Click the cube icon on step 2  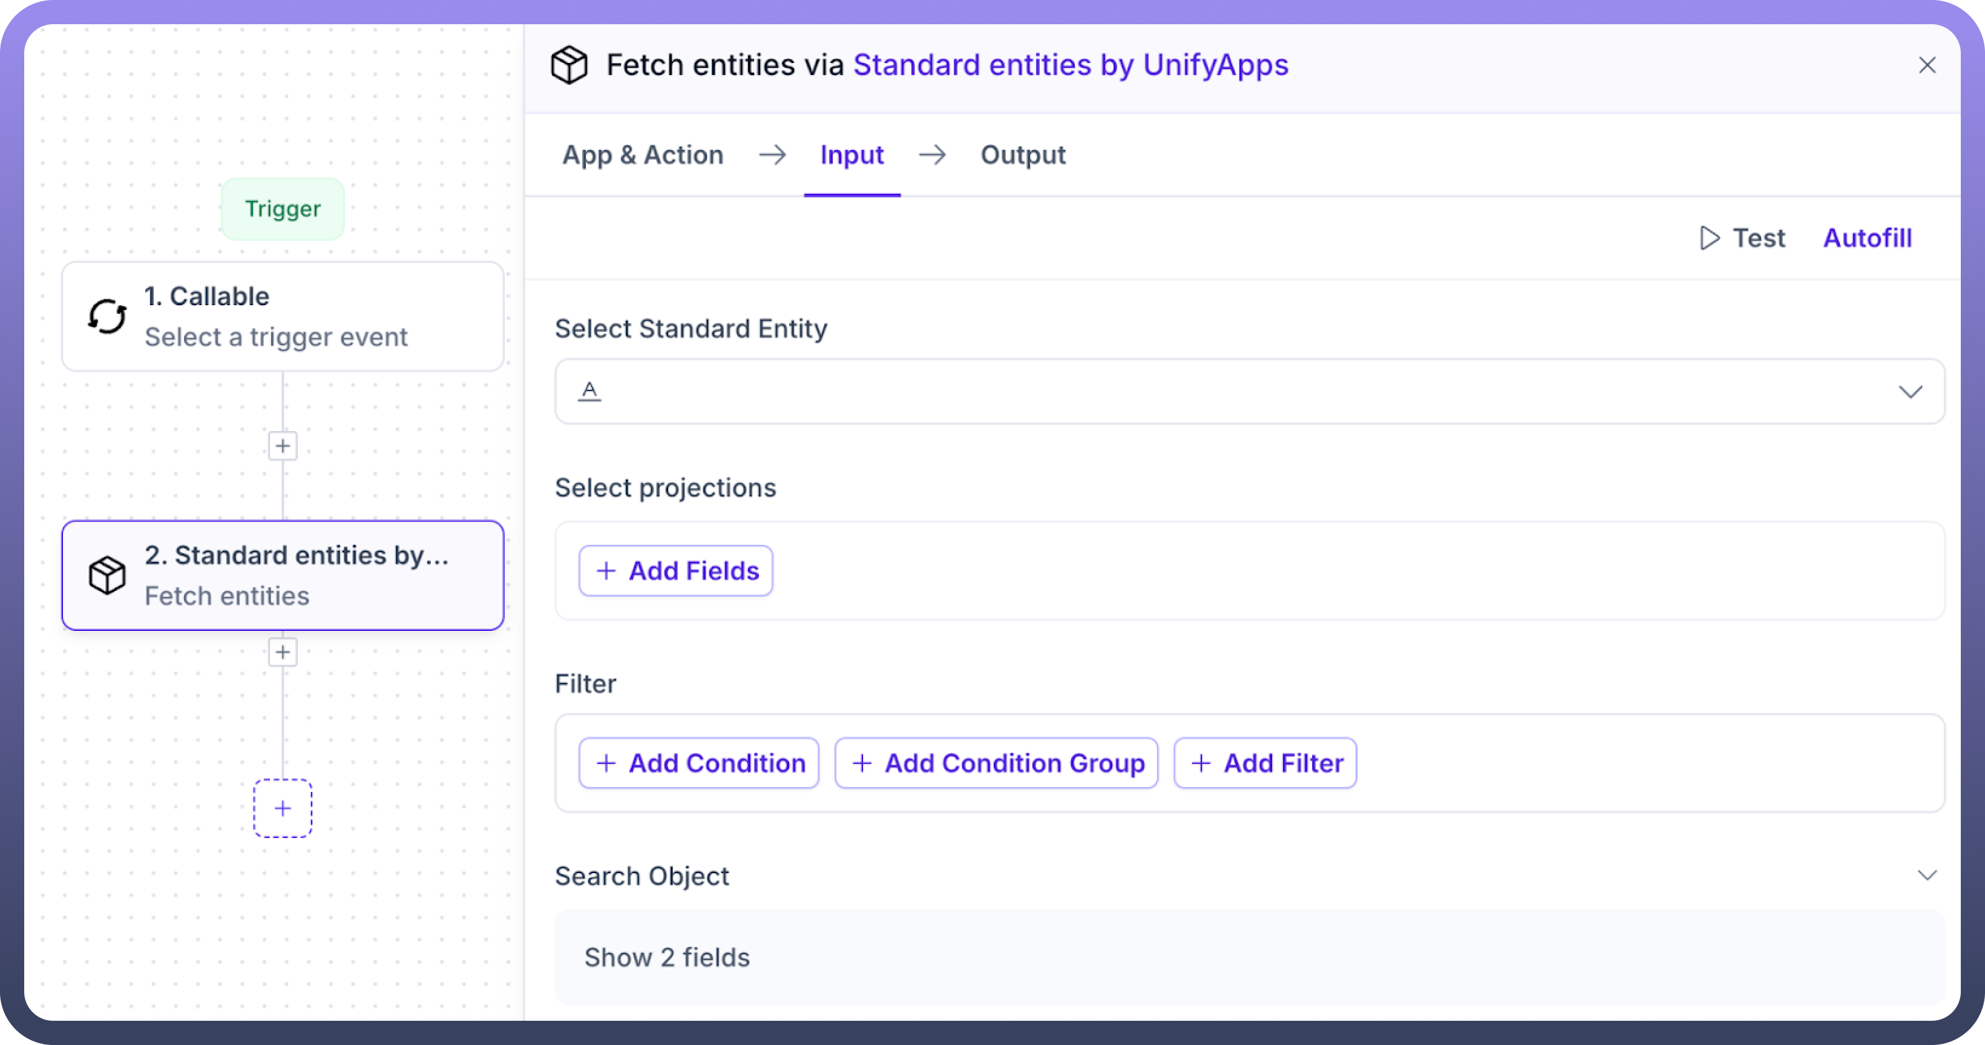click(107, 575)
